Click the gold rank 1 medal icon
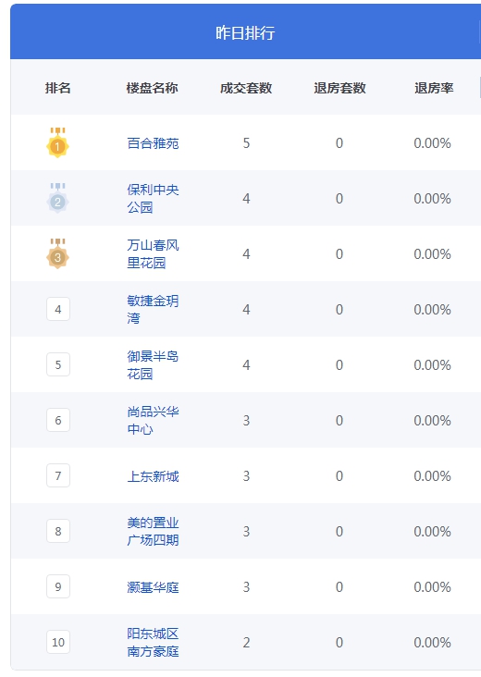The height and width of the screenshot is (677, 481). point(58,142)
